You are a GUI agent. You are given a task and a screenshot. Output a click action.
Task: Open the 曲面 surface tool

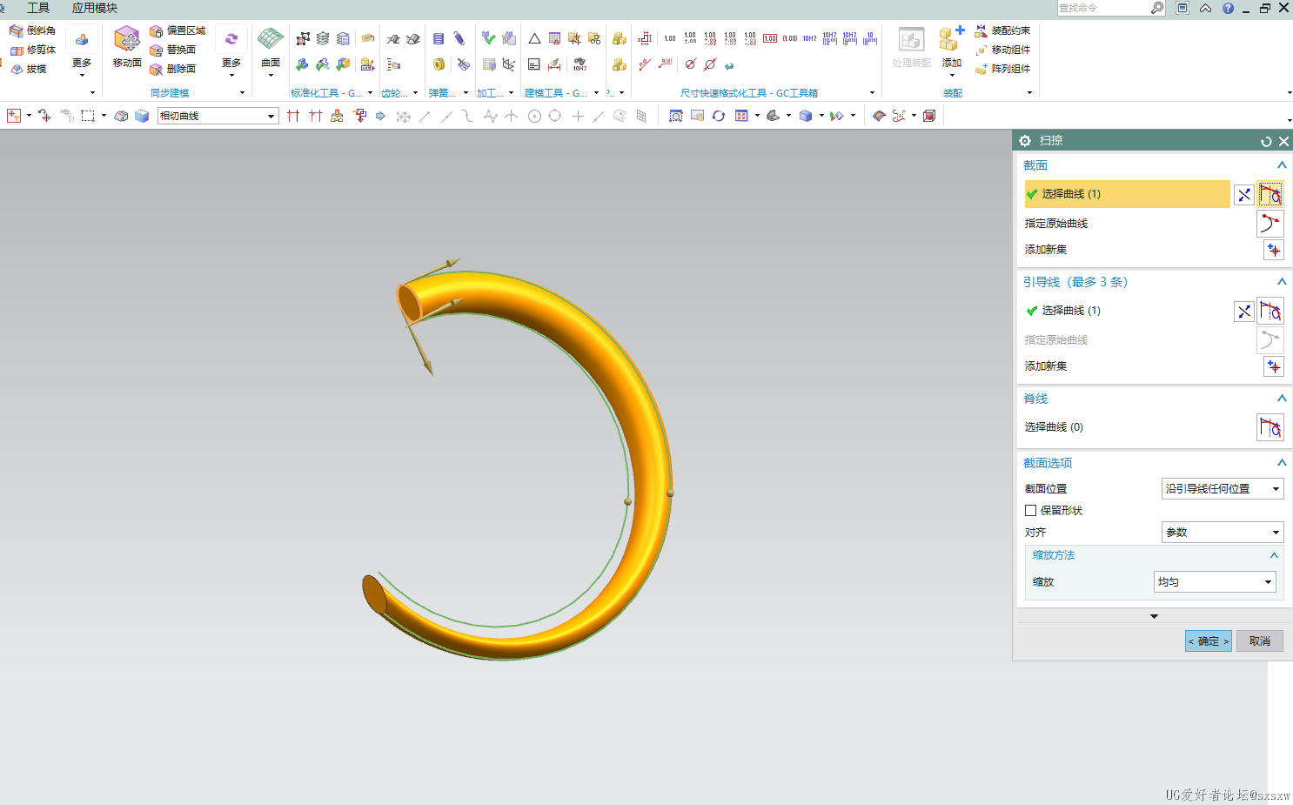(x=271, y=48)
